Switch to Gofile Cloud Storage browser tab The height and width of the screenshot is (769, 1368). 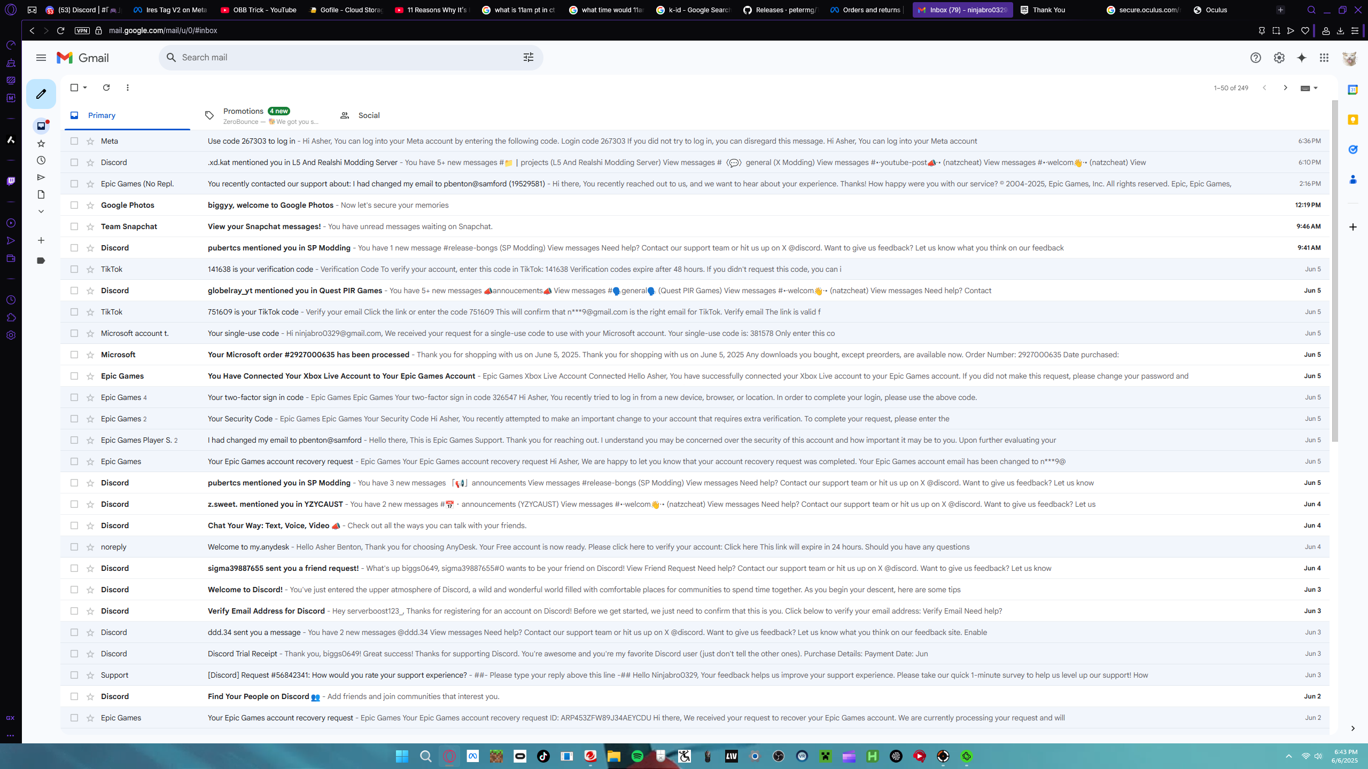[346, 10]
